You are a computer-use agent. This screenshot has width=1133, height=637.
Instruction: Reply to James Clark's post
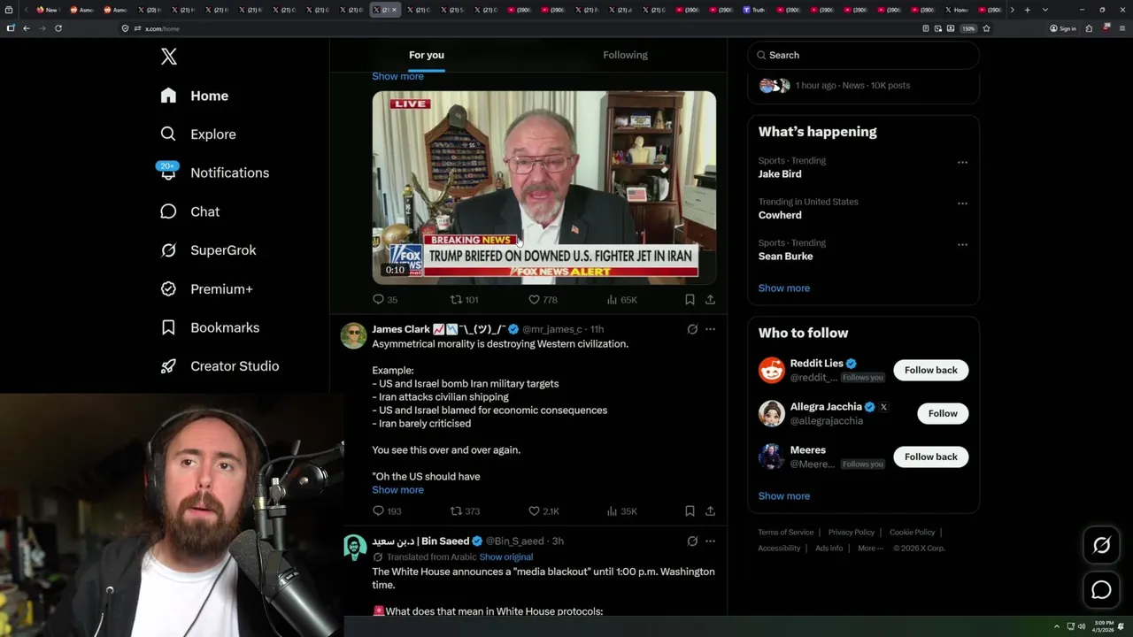click(387, 511)
